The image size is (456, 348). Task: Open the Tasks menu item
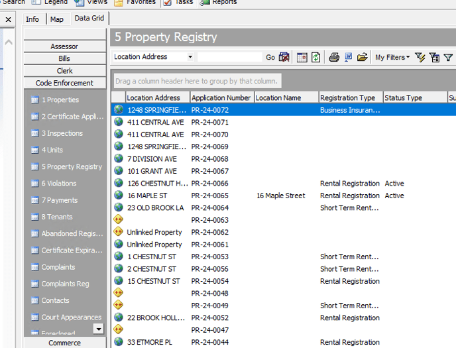click(179, 3)
